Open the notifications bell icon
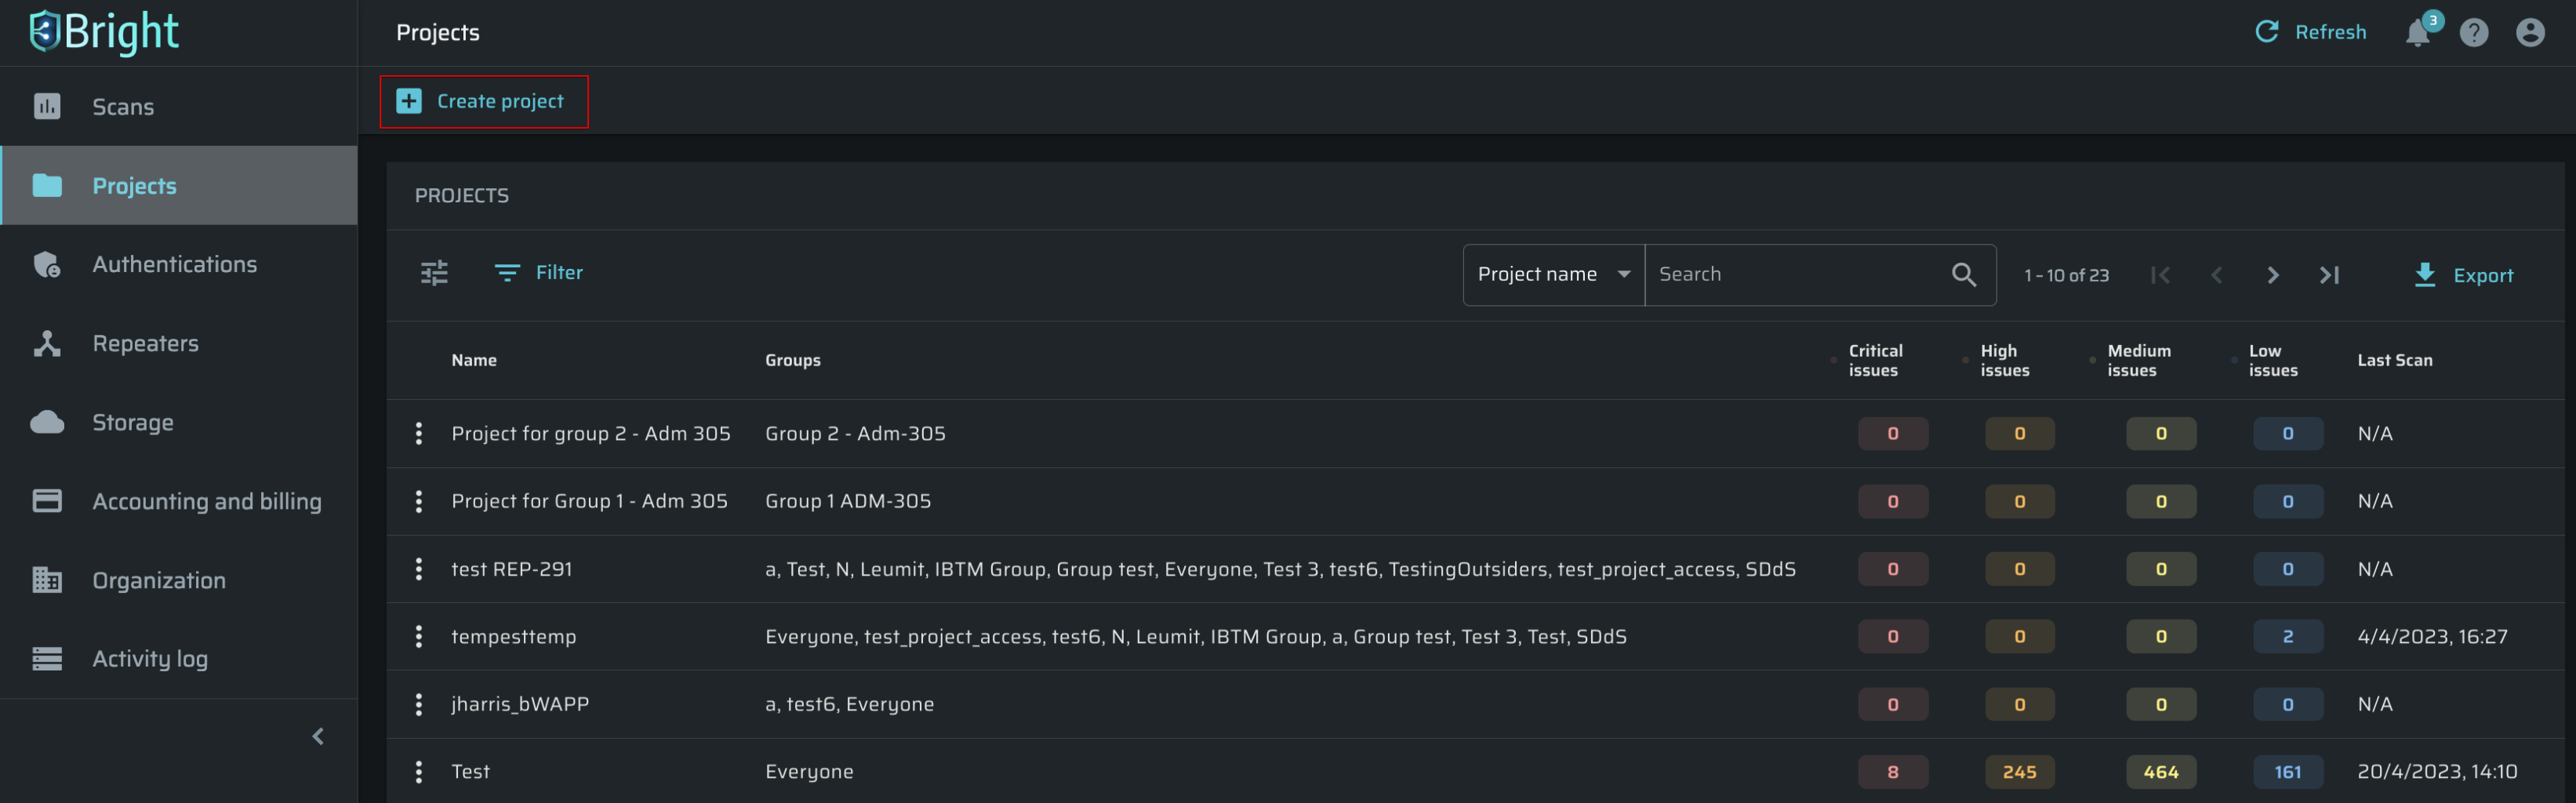2576x803 pixels. (2418, 33)
